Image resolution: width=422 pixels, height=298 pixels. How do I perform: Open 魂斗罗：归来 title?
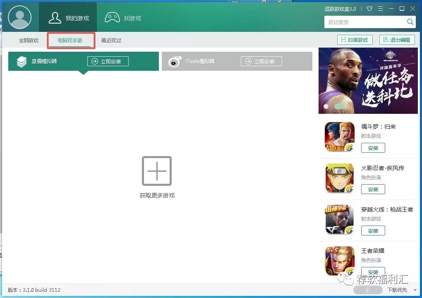pos(379,127)
